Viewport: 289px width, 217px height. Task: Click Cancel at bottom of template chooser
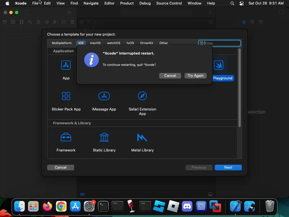[60, 167]
